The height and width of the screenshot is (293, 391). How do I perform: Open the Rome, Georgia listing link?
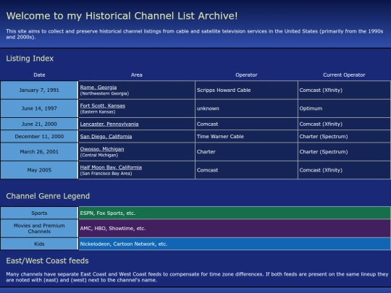point(98,88)
